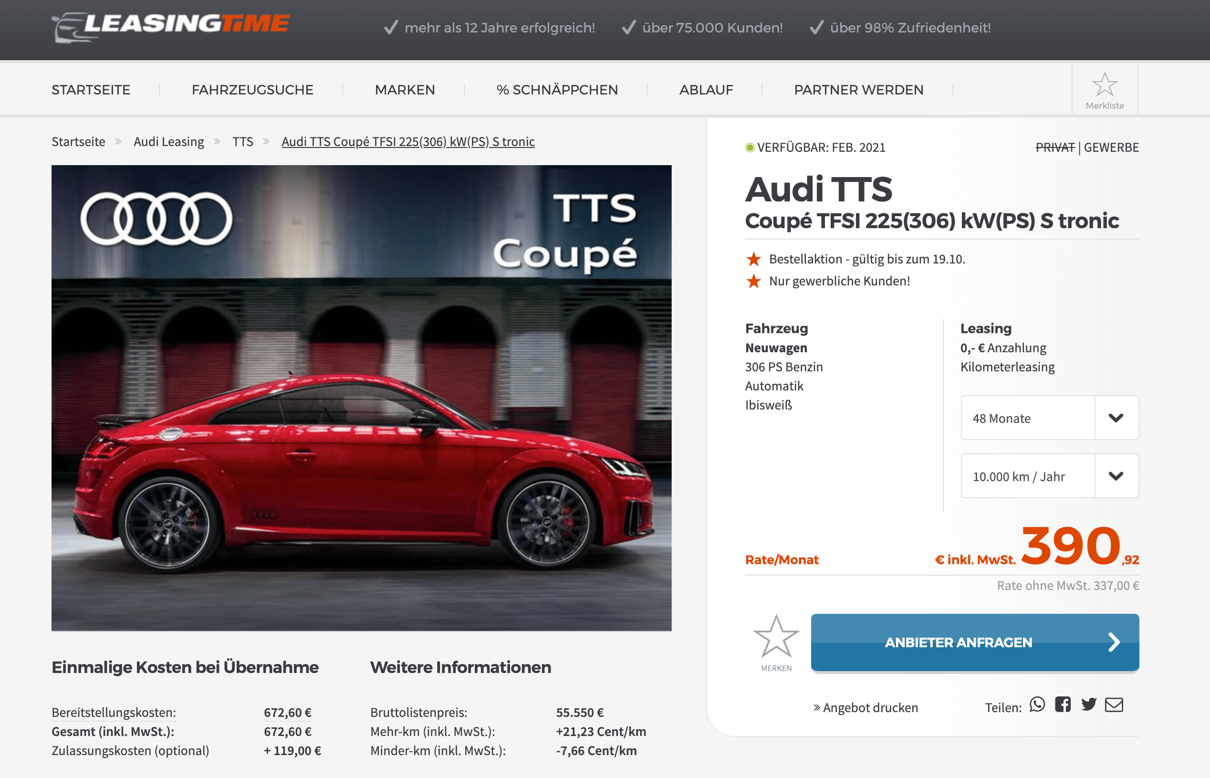Open ABLAUF menu item
The width and height of the screenshot is (1210, 778).
(x=706, y=90)
